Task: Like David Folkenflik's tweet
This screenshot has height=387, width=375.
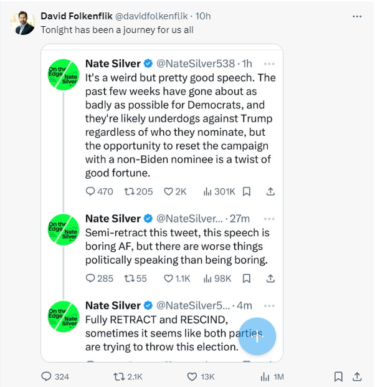Action: click(x=192, y=376)
